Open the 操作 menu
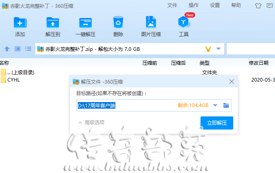This screenshot has height=173, width=275. coord(194,5)
